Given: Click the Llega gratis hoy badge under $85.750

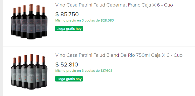Looking at the screenshot, I should point(69,28).
